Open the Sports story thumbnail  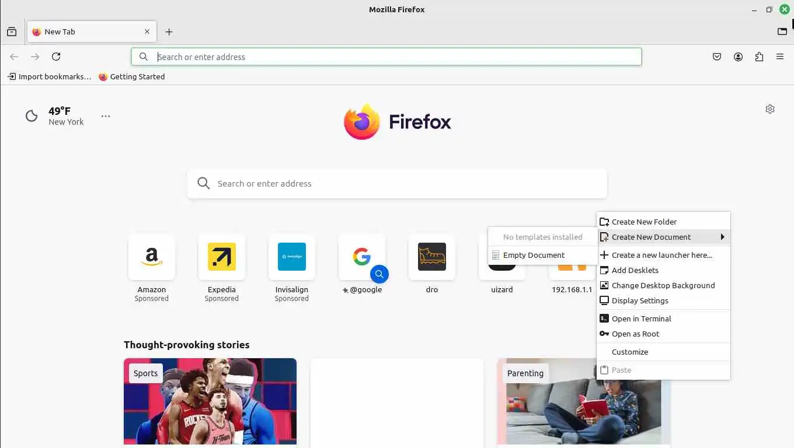click(x=210, y=401)
